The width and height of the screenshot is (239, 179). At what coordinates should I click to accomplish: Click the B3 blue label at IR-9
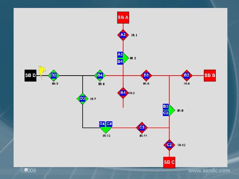coord(166,106)
